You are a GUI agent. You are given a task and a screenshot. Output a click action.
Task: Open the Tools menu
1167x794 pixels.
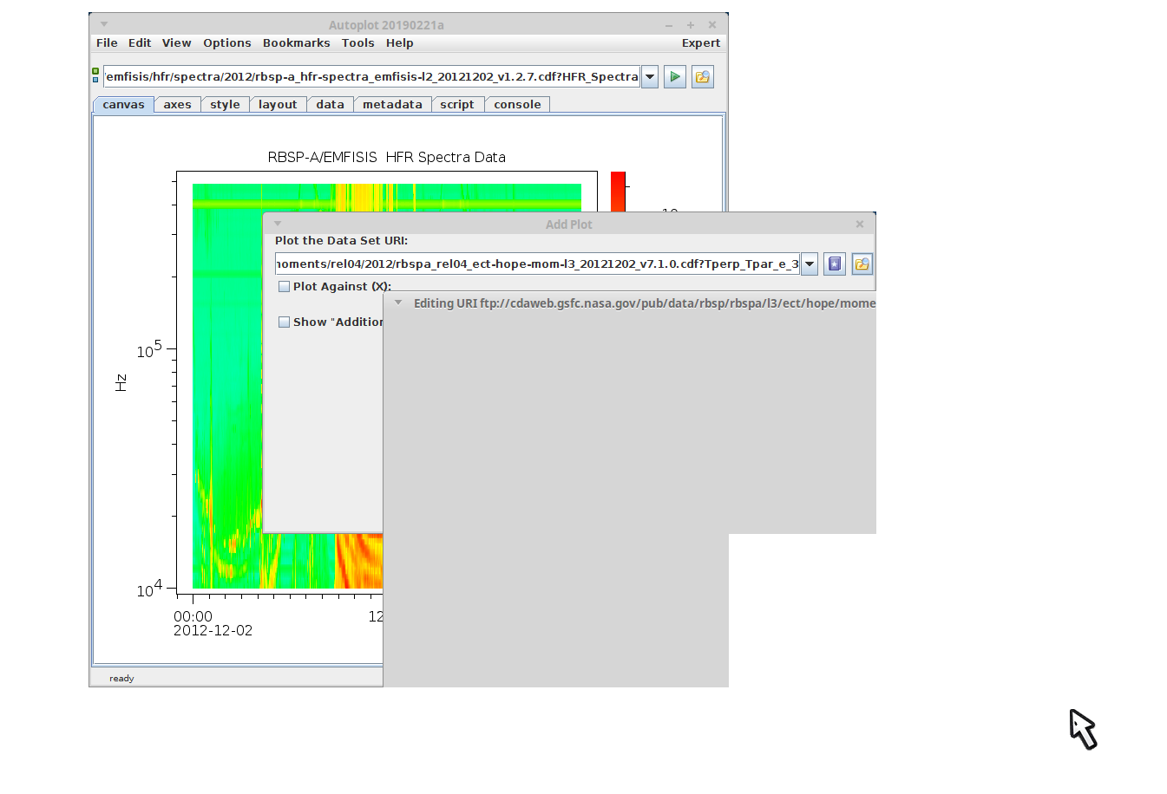pyautogui.click(x=357, y=43)
